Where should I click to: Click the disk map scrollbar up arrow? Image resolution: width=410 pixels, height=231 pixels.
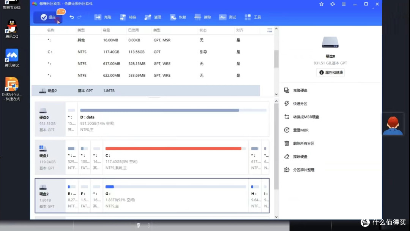[x=276, y=101]
